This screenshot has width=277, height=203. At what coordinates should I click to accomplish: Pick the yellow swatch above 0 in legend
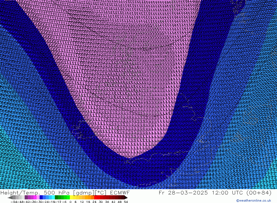(x=71, y=197)
